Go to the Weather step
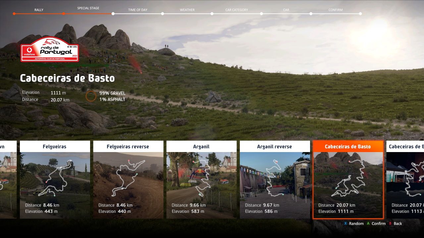This screenshot has height=238, width=424. [162, 14]
